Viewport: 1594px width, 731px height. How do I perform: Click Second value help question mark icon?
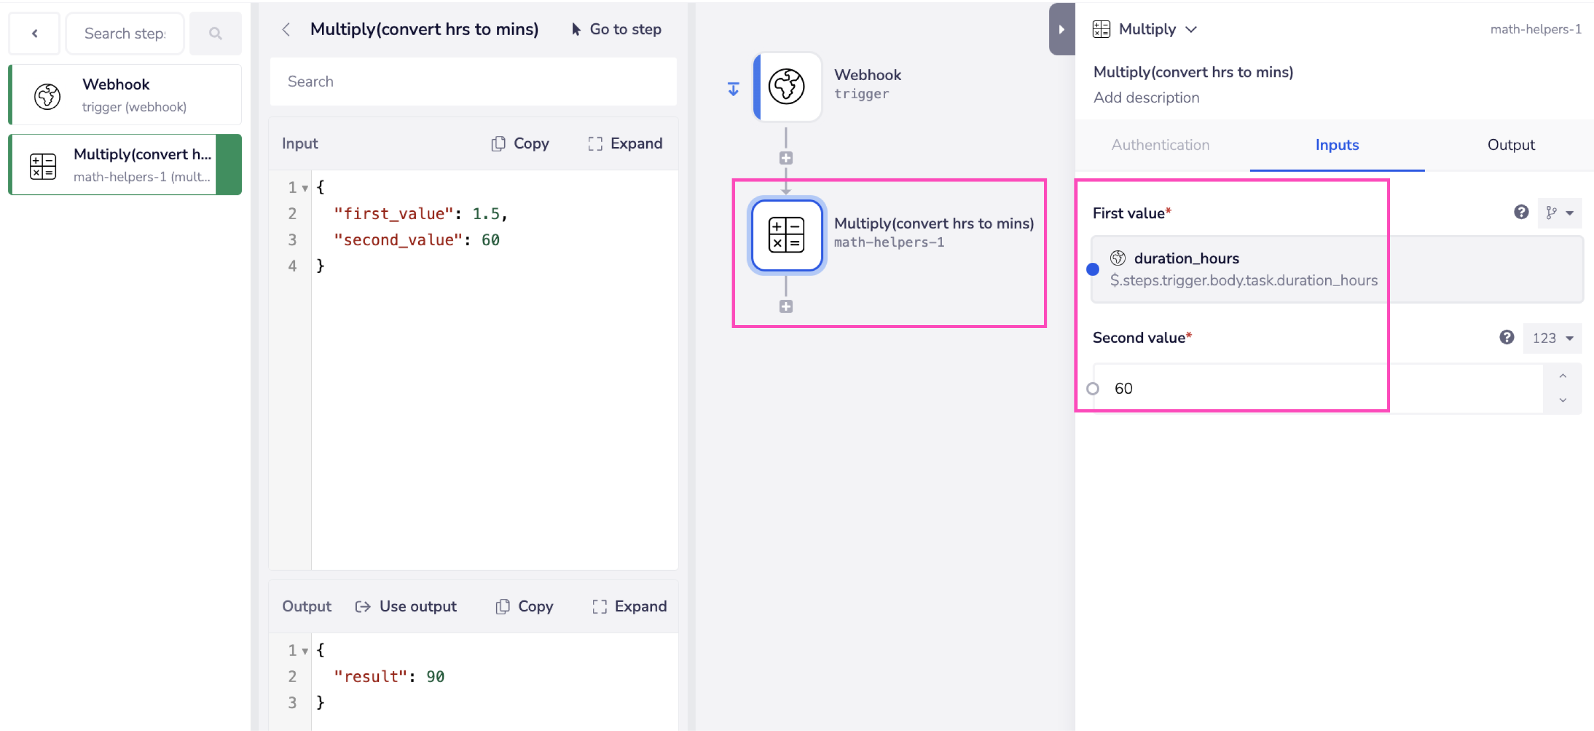pyautogui.click(x=1506, y=337)
